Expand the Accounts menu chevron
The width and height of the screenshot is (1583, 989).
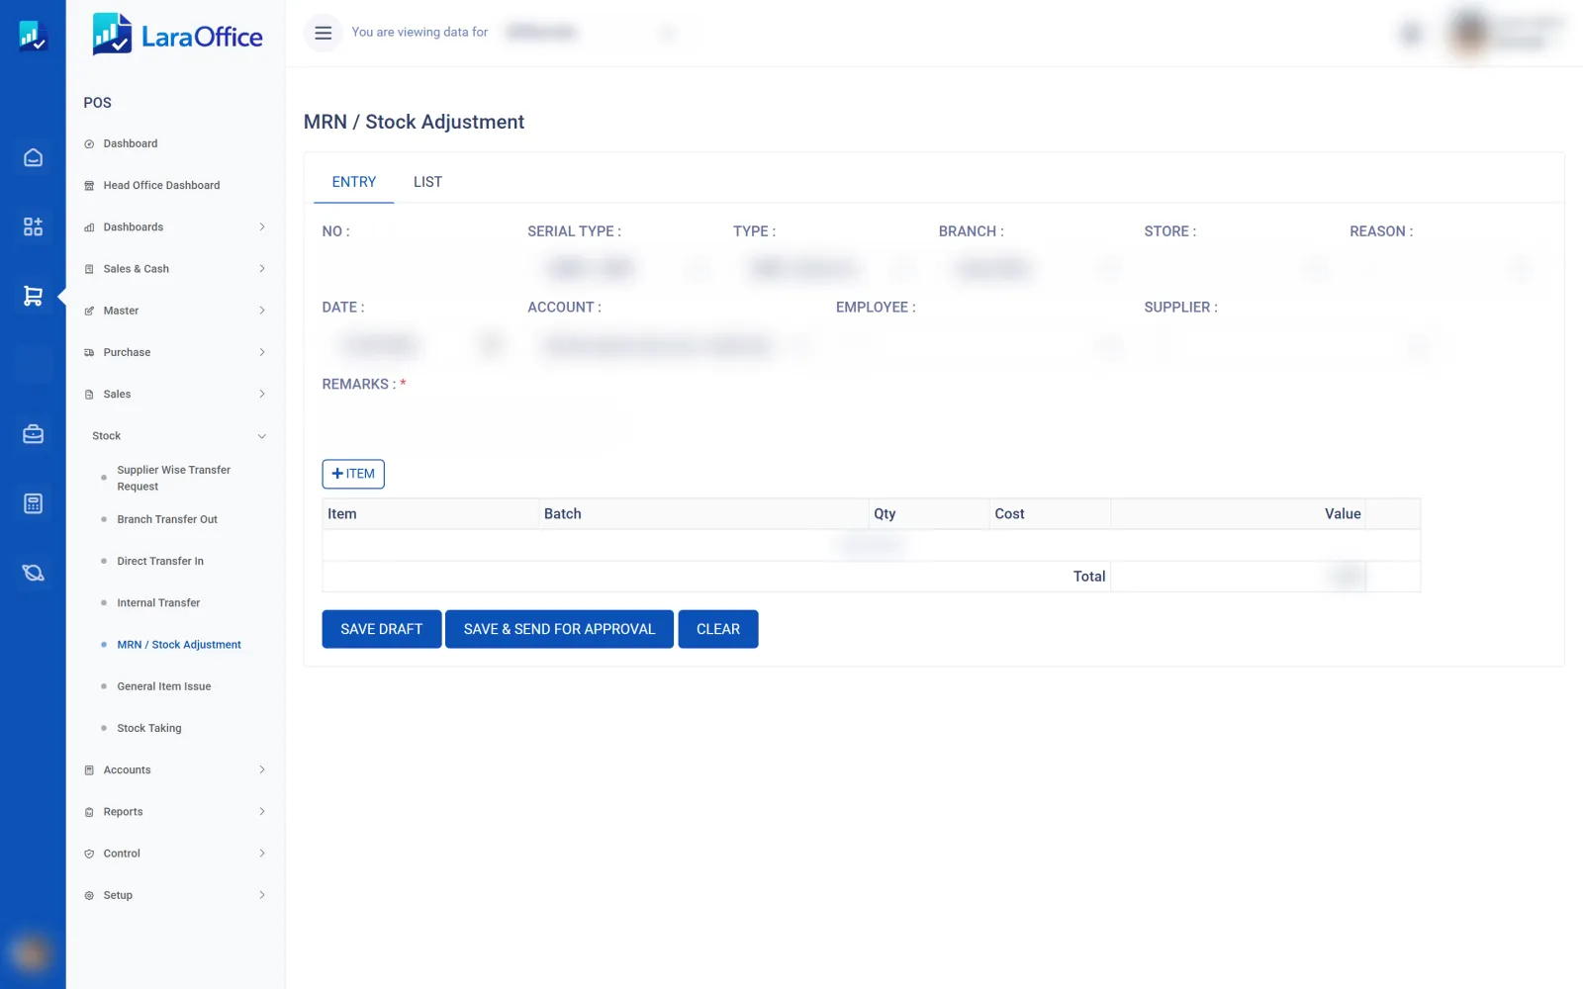[262, 769]
